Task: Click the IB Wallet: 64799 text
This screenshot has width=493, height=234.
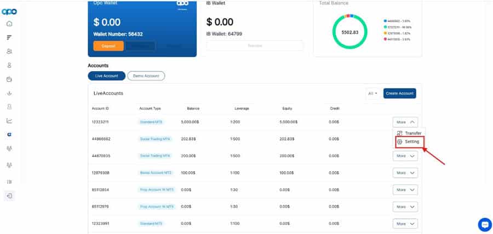Action: pos(224,34)
